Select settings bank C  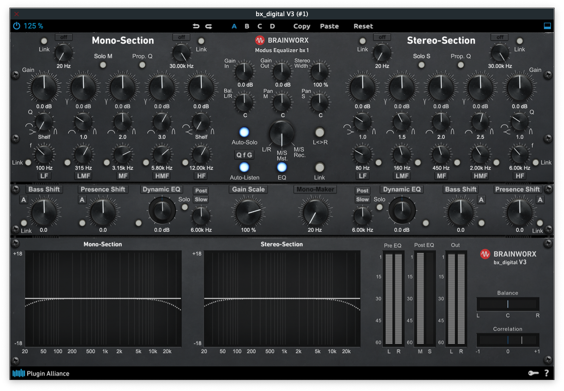259,26
